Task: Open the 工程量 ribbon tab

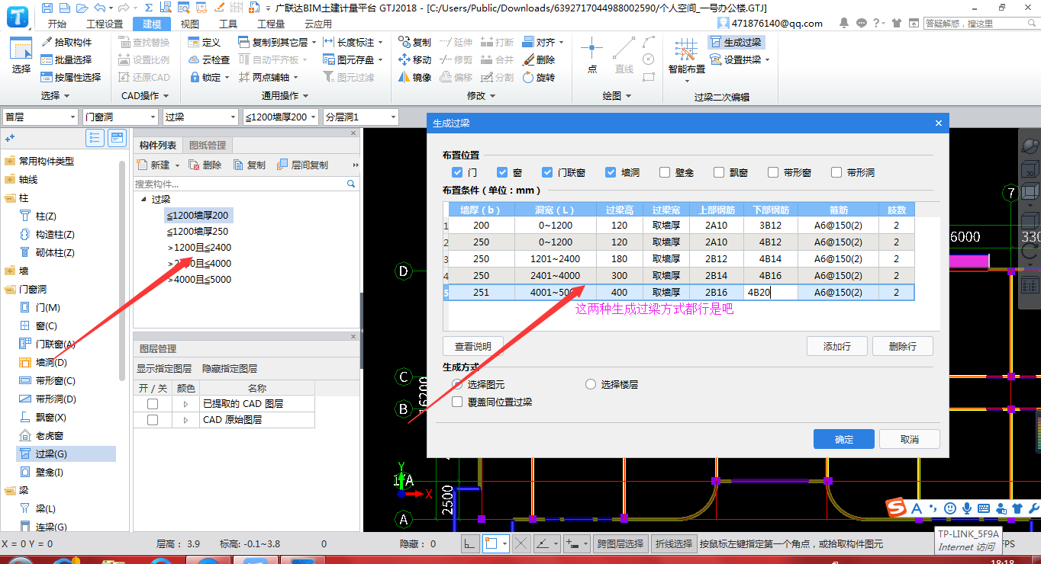Action: [271, 24]
